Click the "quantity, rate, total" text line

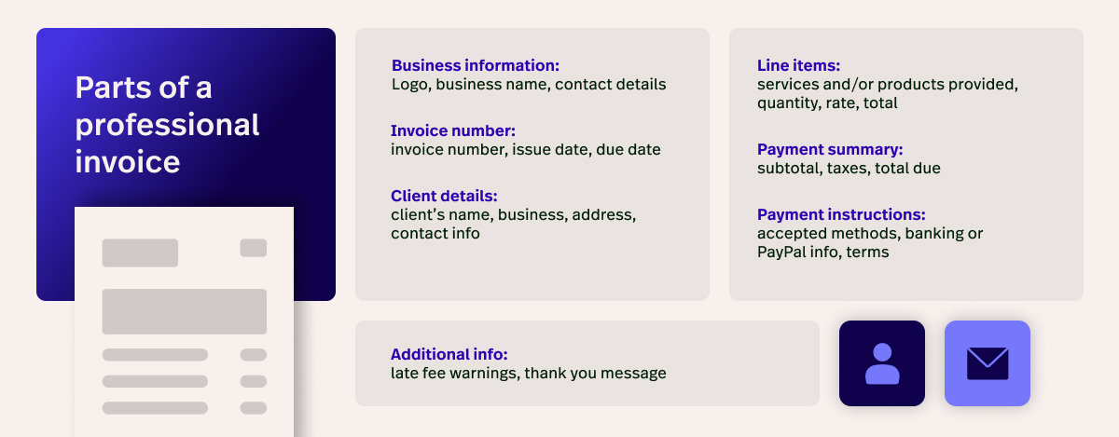click(827, 103)
